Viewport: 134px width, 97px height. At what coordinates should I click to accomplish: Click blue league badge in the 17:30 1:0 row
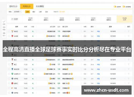coord(12,69)
